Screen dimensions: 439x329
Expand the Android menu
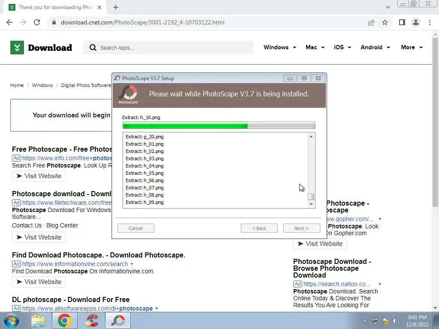pos(375,47)
